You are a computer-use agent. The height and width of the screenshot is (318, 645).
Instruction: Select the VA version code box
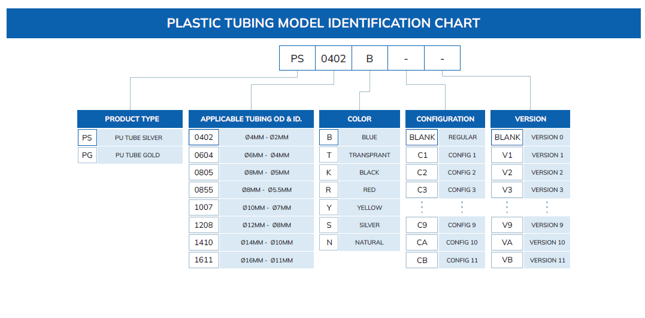(x=507, y=243)
